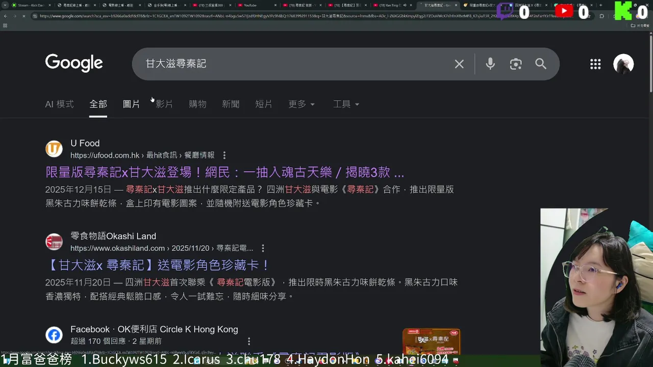The height and width of the screenshot is (367, 653).
Task: Expand the 工具 search tools dropdown
Action: click(346, 104)
